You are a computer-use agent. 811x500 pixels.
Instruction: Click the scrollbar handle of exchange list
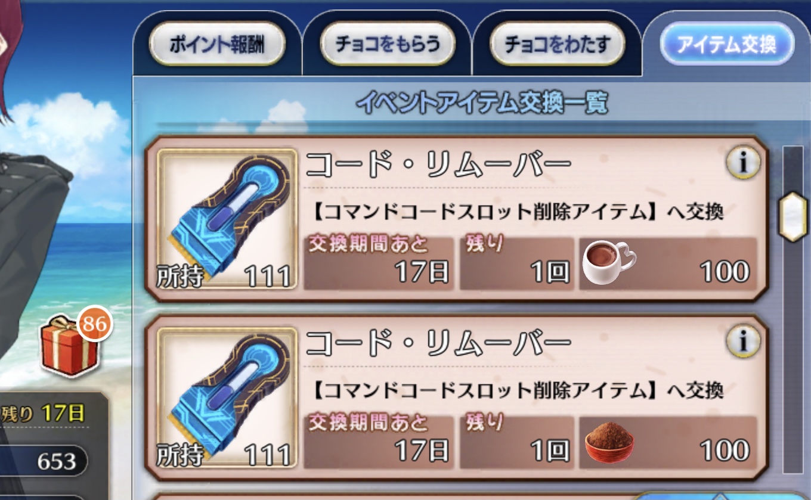tap(793, 217)
